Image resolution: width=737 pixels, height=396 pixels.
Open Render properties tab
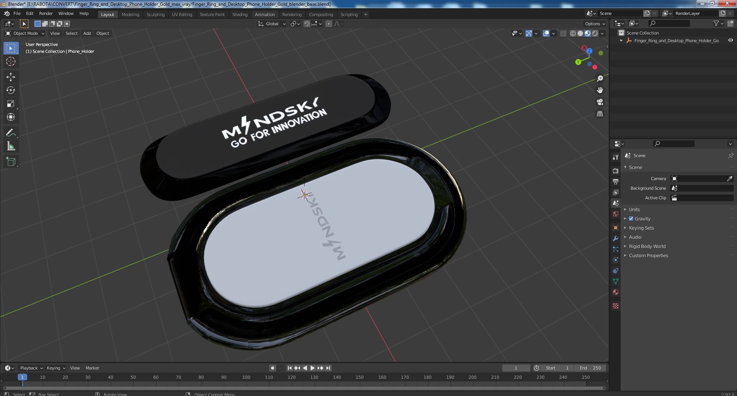point(616,171)
